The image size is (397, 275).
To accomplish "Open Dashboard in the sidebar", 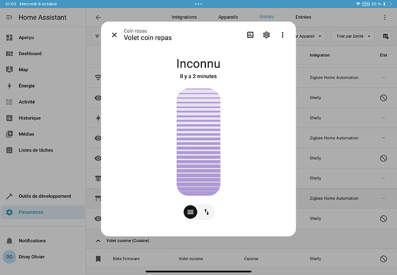I will click(x=43, y=53).
